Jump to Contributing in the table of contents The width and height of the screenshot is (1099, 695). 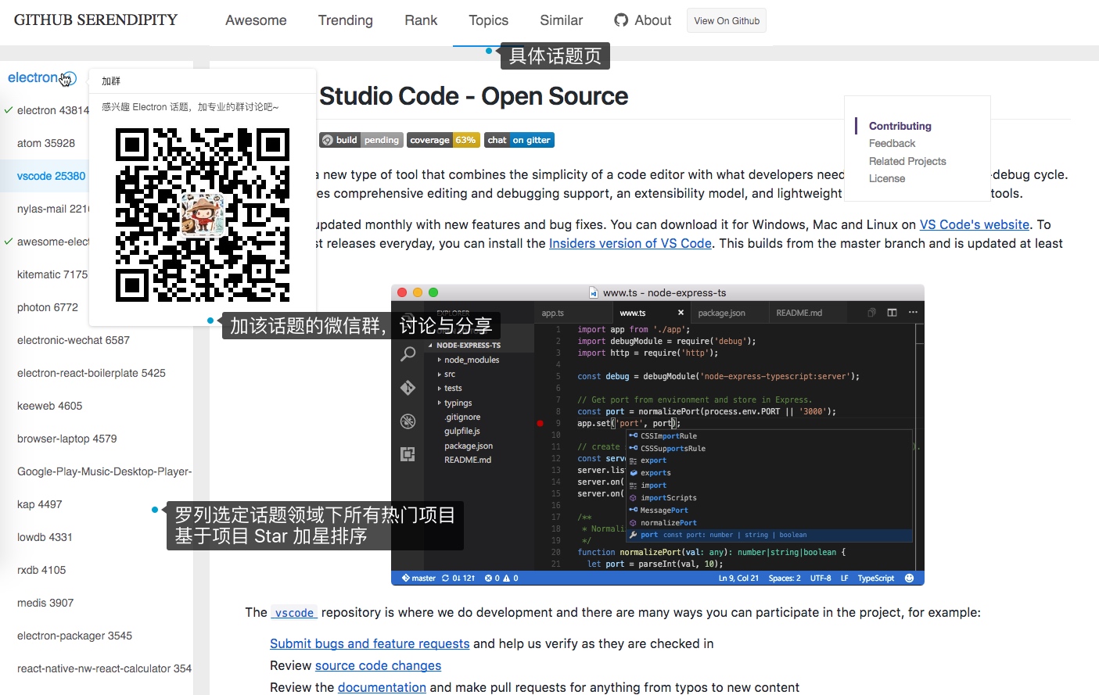[x=900, y=126]
